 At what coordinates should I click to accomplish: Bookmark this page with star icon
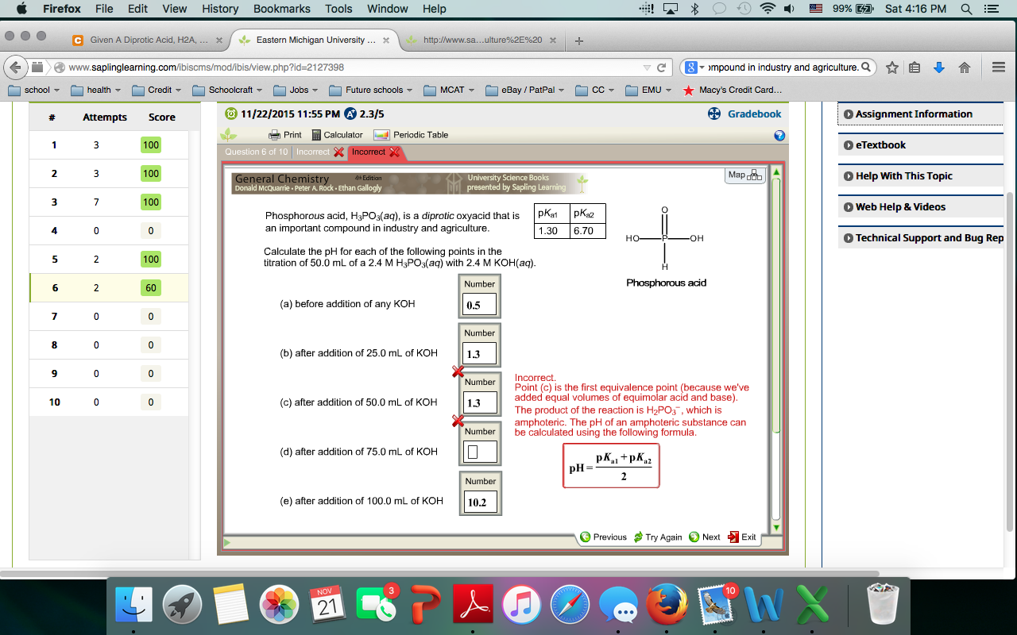(x=891, y=67)
